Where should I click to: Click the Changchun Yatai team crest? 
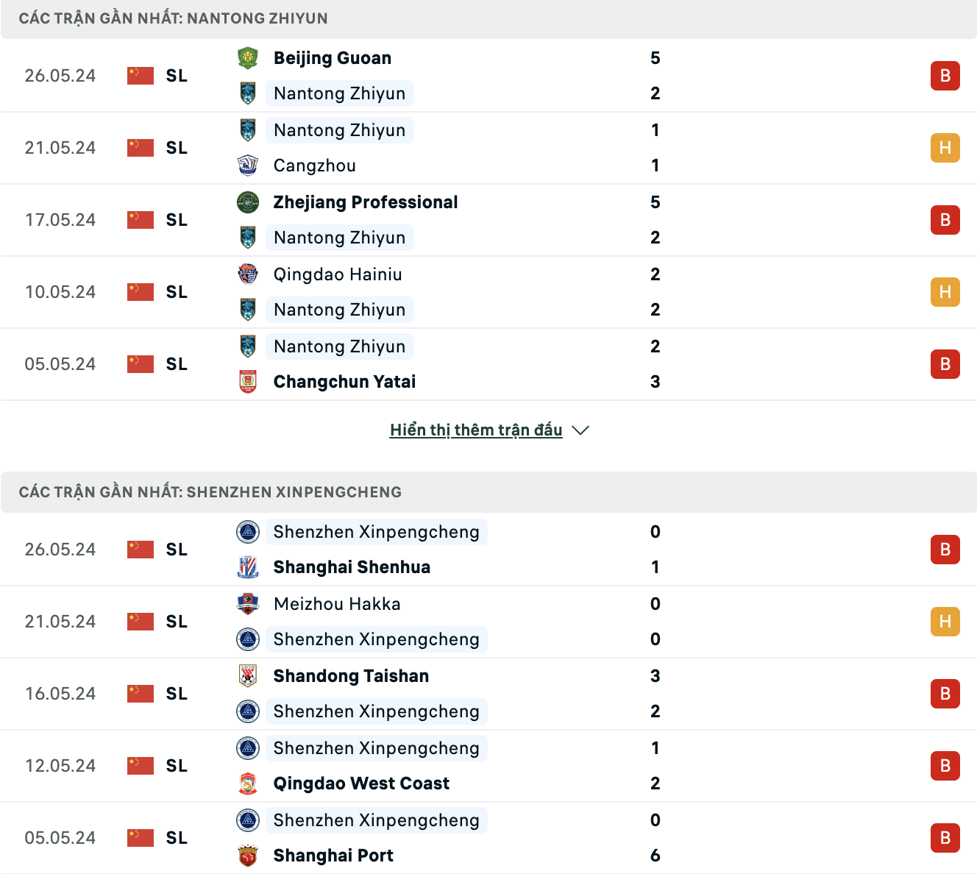[x=248, y=382]
